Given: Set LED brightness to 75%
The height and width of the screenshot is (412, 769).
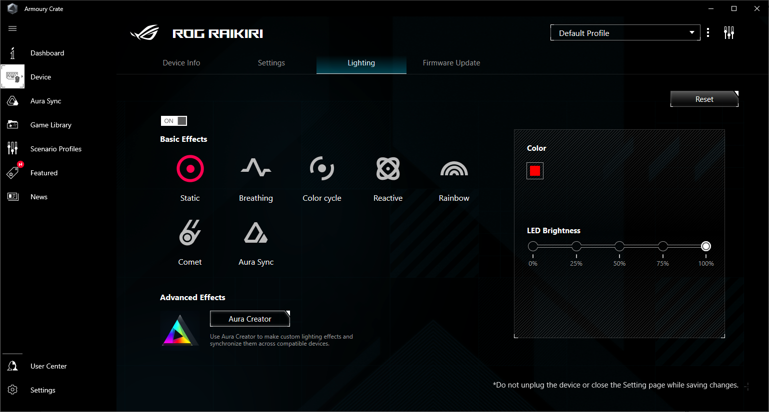Looking at the screenshot, I should tap(663, 246).
